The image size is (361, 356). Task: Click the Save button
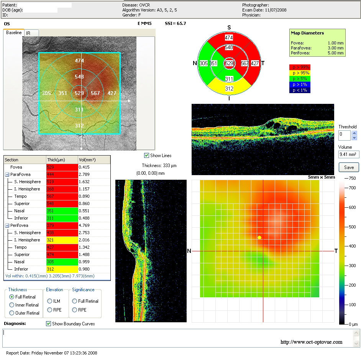pyautogui.click(x=349, y=167)
